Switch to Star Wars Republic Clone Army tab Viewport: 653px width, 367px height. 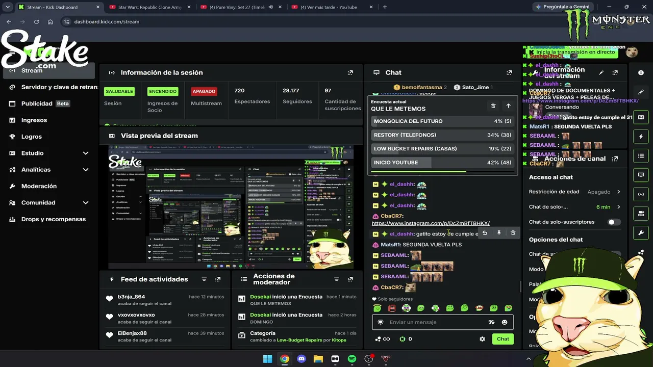point(150,7)
